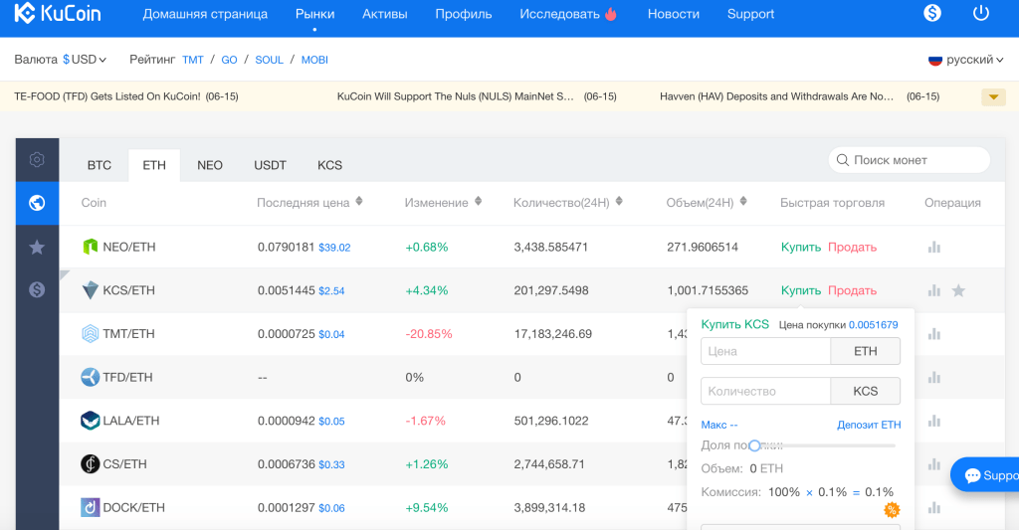Image resolution: width=1019 pixels, height=530 pixels.
Task: Open chart icon for DOCK/ETH row
Action: (934, 508)
